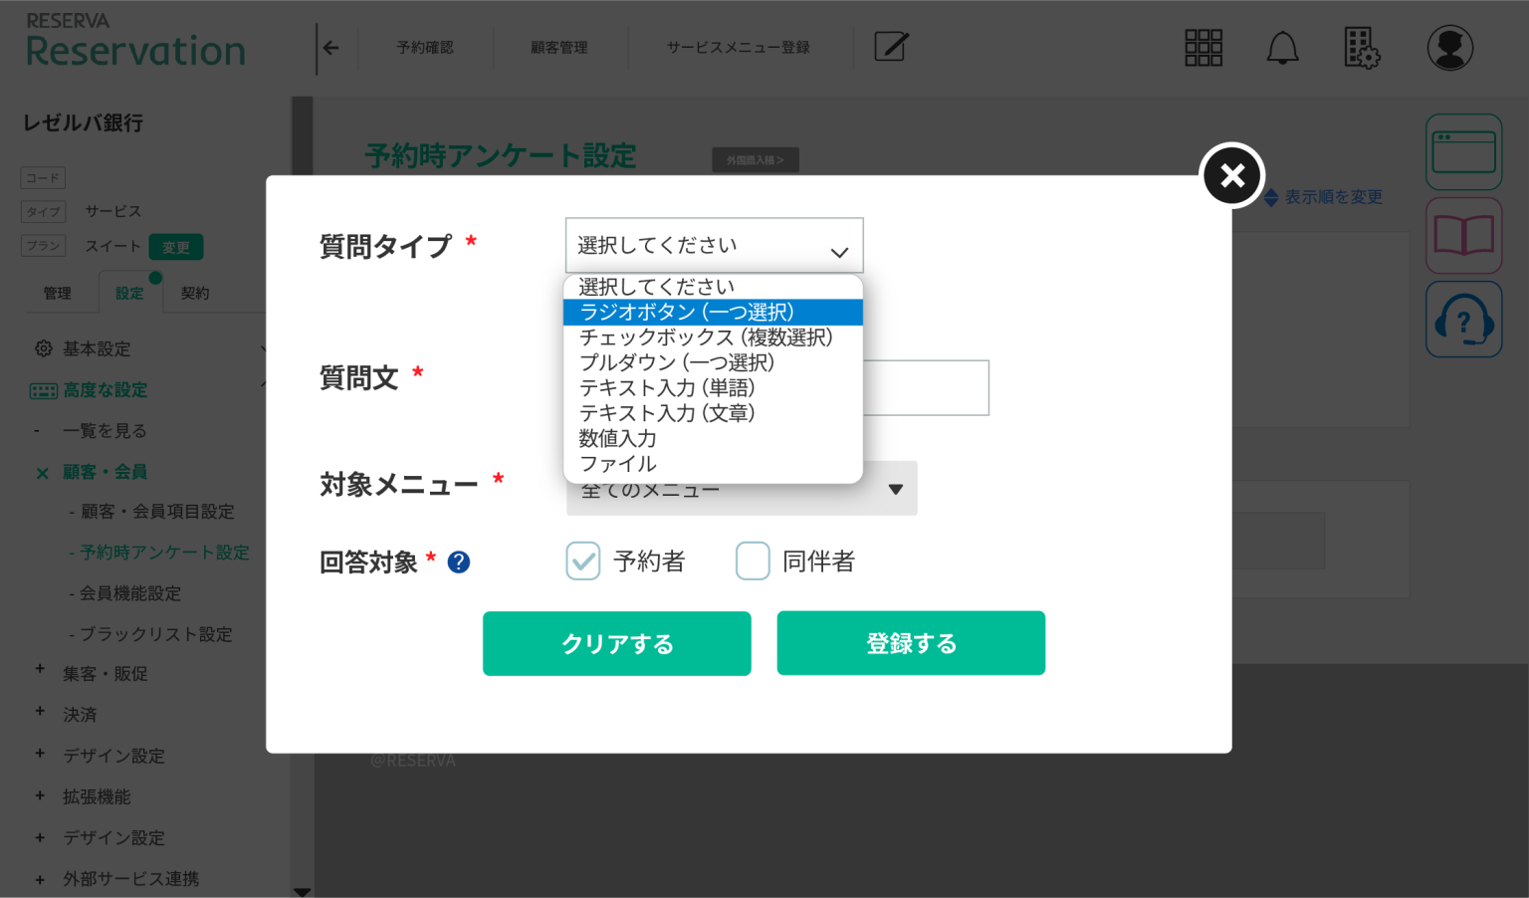Click the X icon beside 顧客・会員
Viewport: 1529px width, 898px height.
[x=42, y=473]
